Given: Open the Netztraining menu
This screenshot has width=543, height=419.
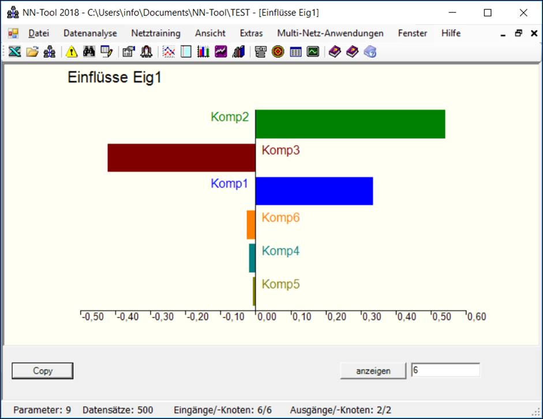Looking at the screenshot, I should (x=155, y=33).
